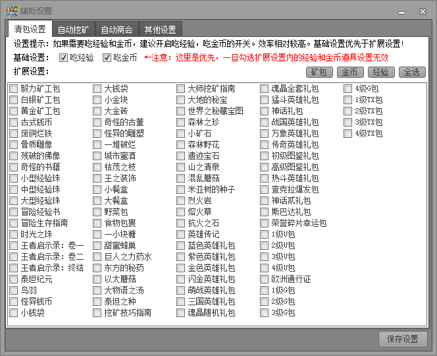This screenshot has height=356, width=437.
Task: Click the app icon in title bar
Action: pos(11,11)
